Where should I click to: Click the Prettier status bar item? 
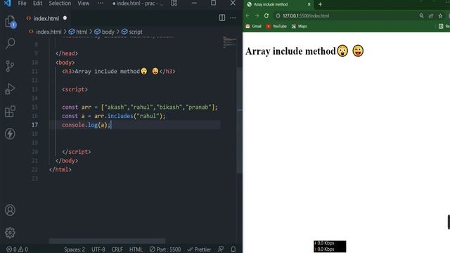pos(199,249)
